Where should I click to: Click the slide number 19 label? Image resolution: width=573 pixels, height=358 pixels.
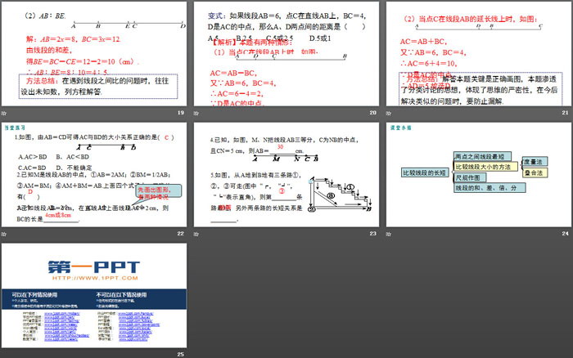(x=181, y=112)
